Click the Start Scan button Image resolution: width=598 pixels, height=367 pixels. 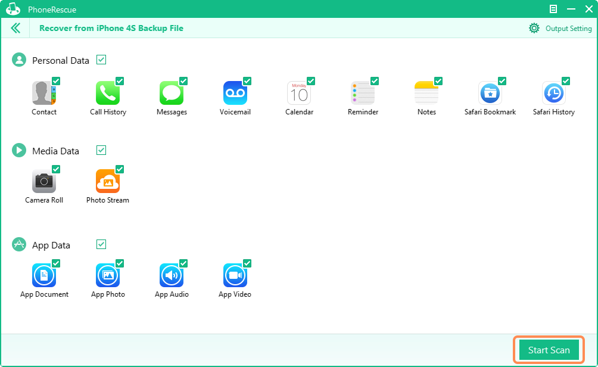[549, 350]
